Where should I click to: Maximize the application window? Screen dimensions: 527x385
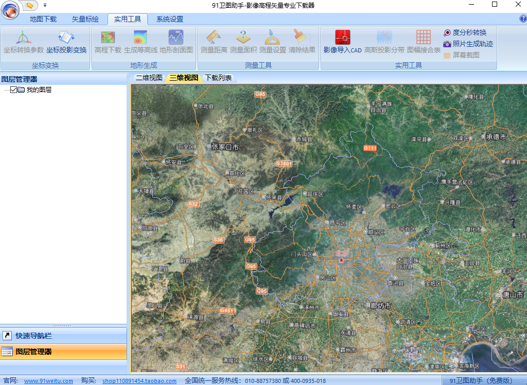tap(495, 4)
